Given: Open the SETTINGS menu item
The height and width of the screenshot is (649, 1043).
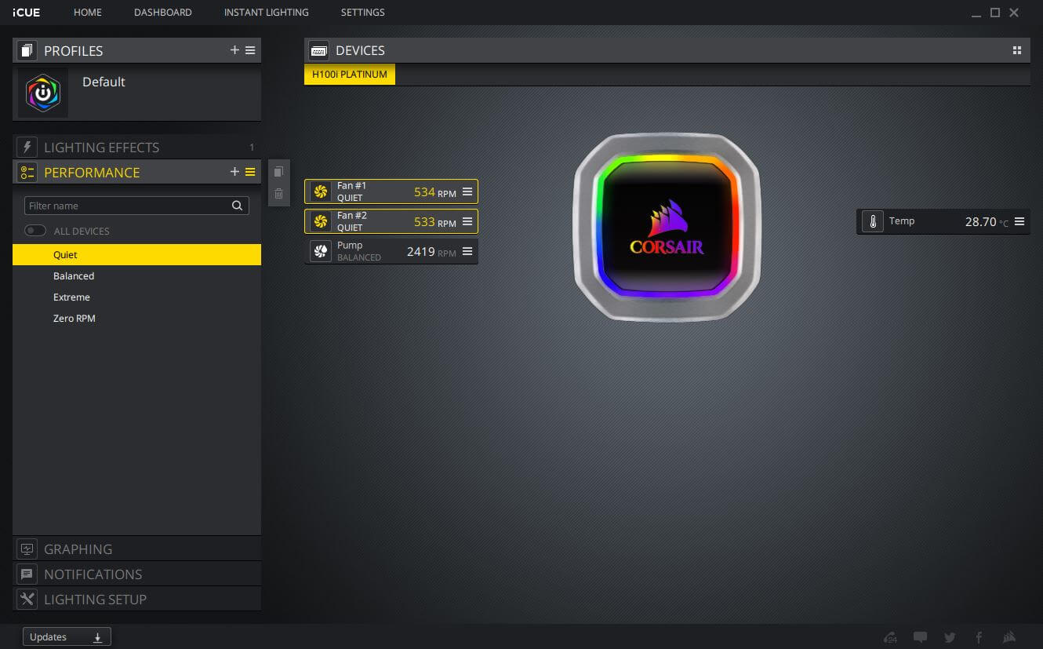Looking at the screenshot, I should 362,13.
